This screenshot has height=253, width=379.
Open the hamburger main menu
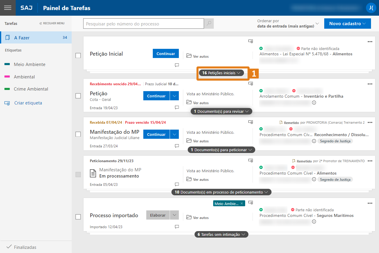[x=8, y=8]
